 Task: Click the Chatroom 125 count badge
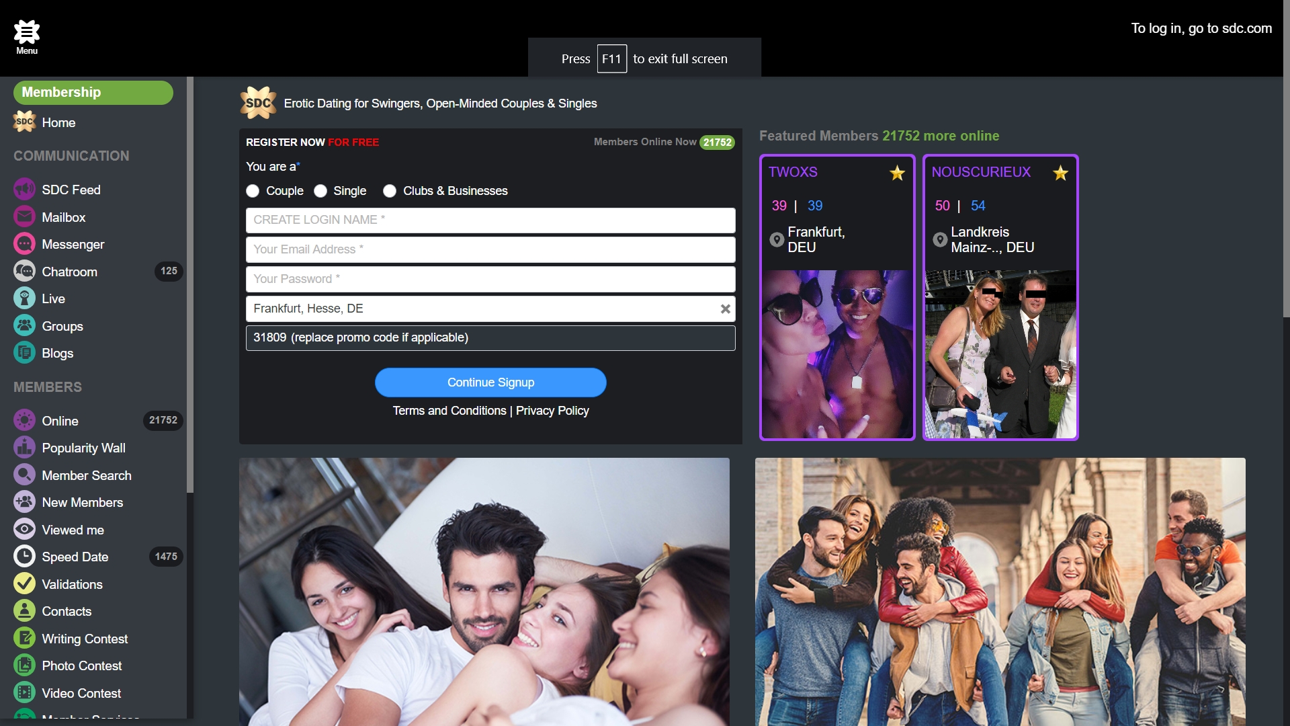click(169, 271)
